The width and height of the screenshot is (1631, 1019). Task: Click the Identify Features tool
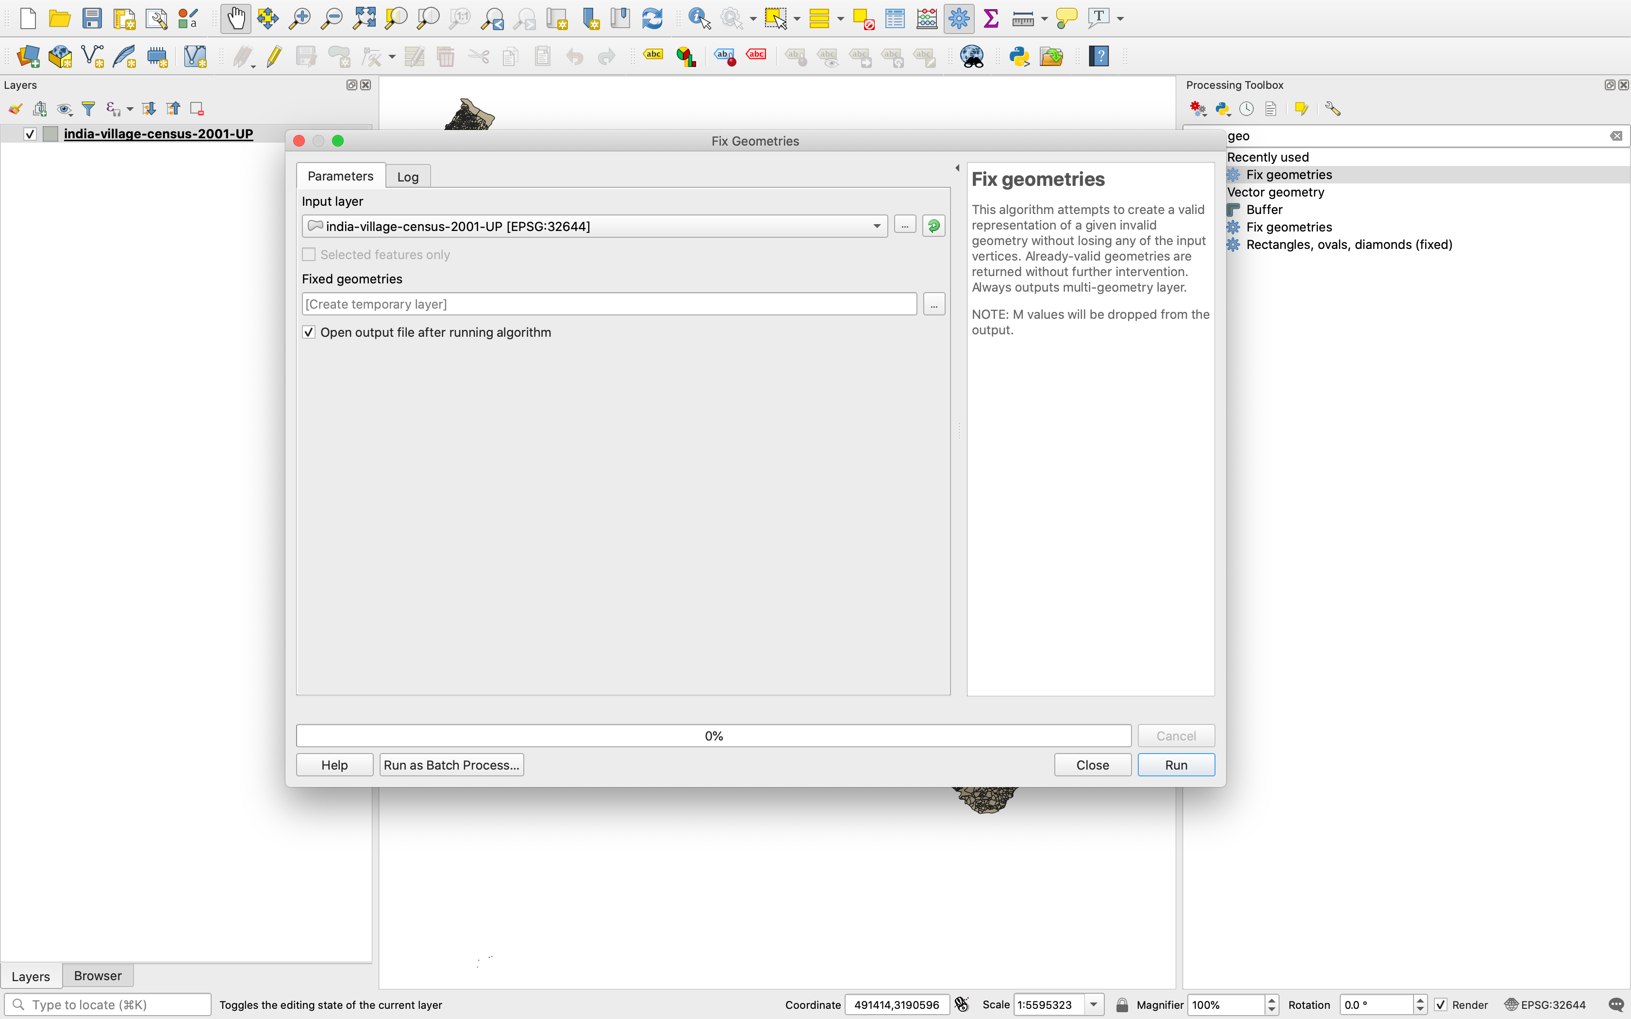699,18
